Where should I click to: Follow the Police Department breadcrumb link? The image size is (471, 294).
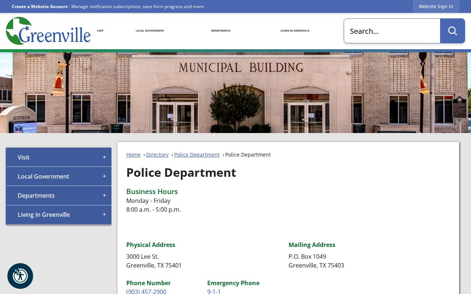tap(197, 155)
